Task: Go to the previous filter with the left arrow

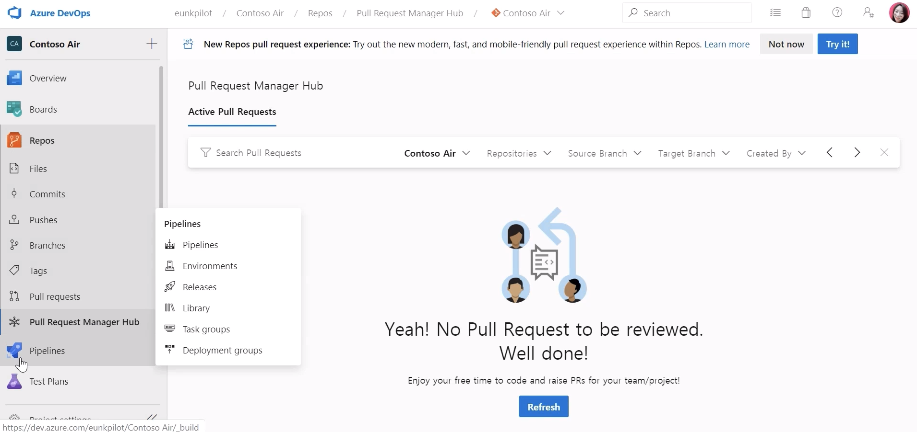Action: click(830, 153)
